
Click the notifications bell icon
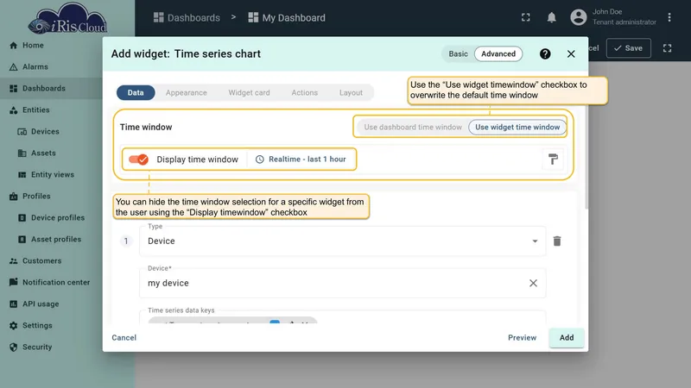[551, 17]
